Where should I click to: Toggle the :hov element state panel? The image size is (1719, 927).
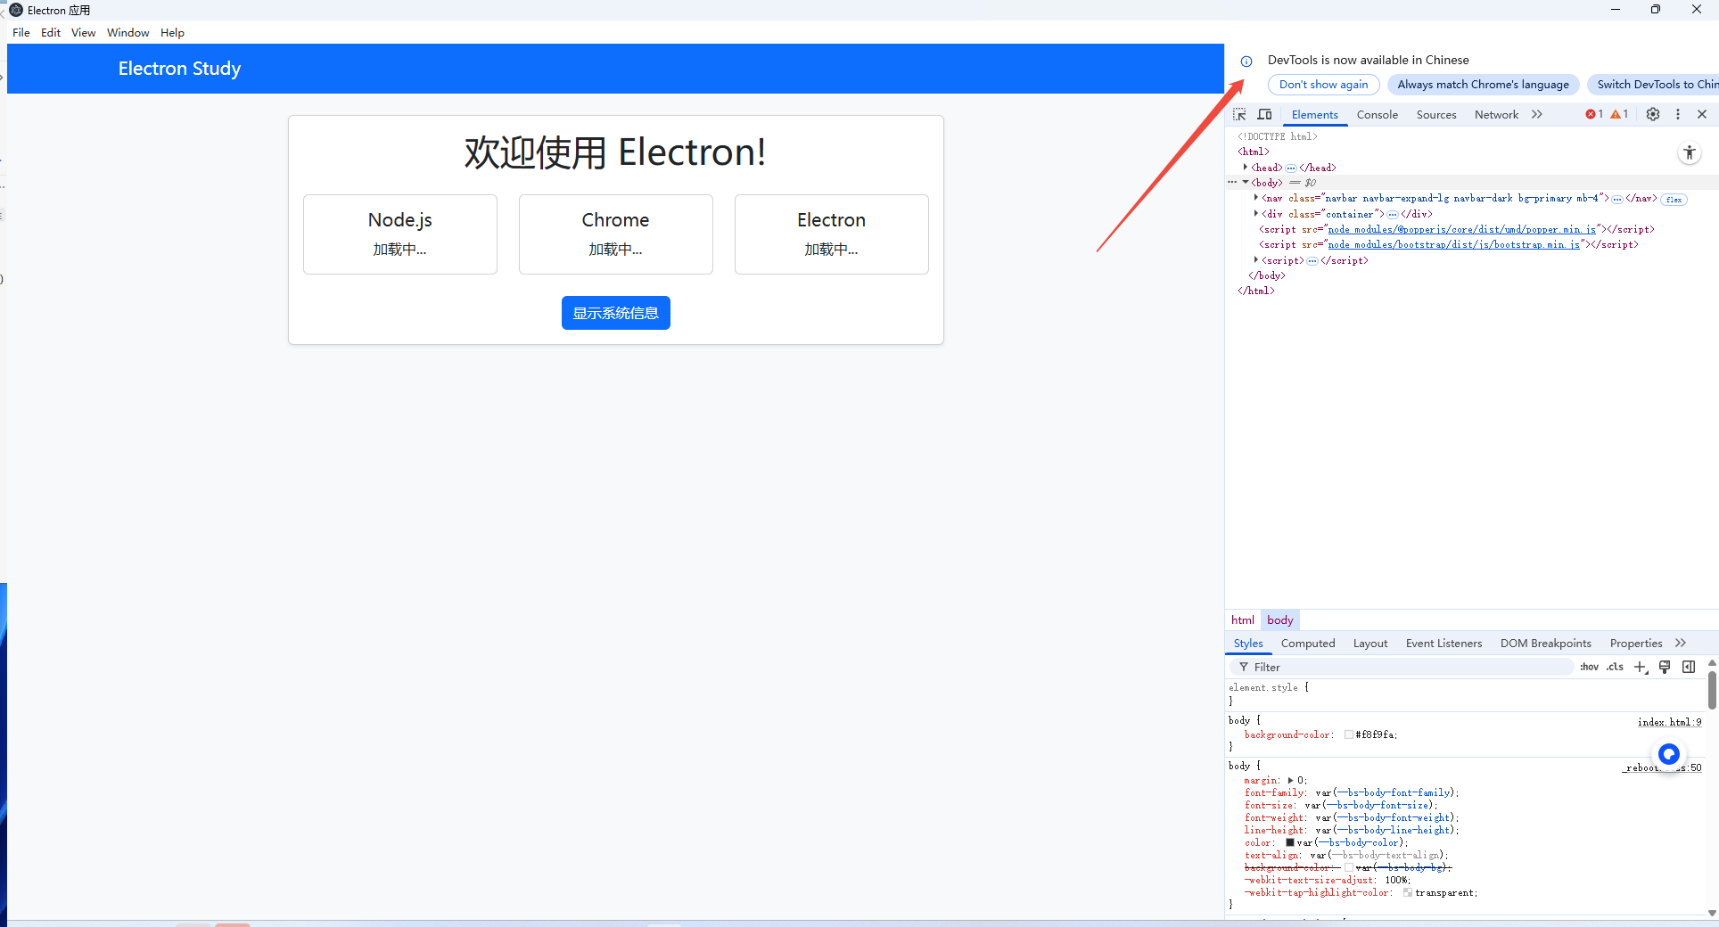[x=1589, y=667]
